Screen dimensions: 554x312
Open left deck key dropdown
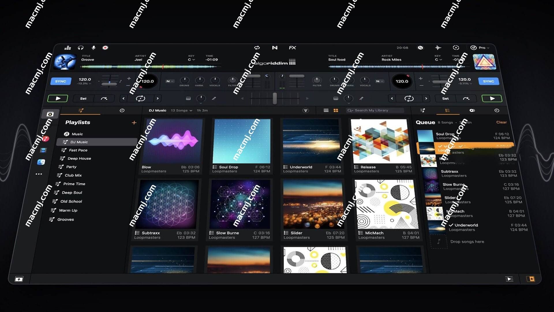coord(192,60)
